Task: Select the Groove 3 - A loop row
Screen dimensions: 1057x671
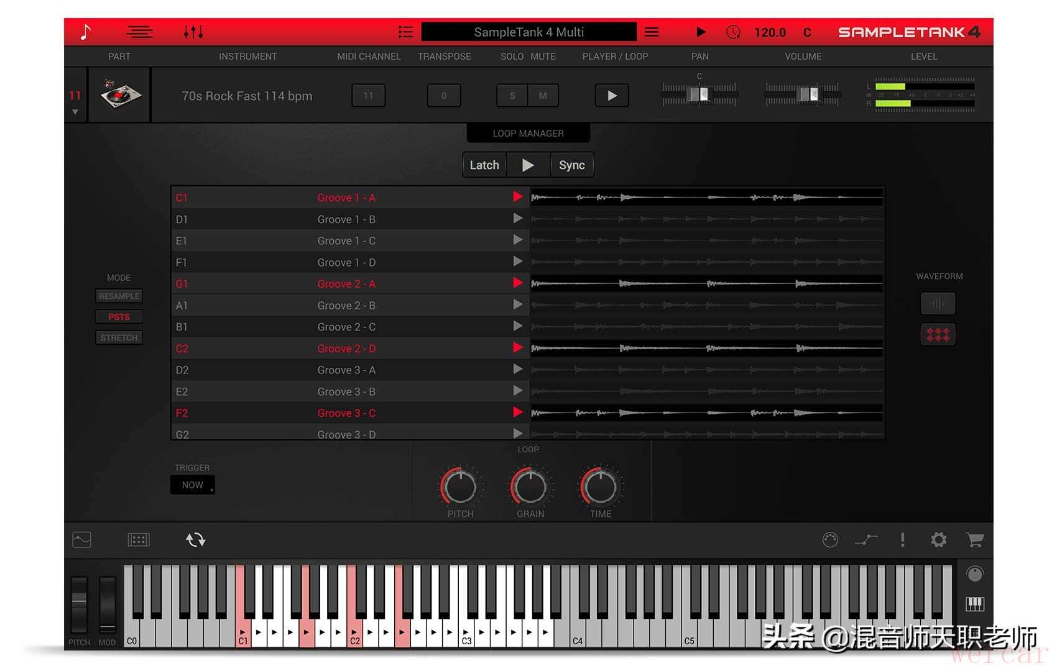Action: [346, 370]
